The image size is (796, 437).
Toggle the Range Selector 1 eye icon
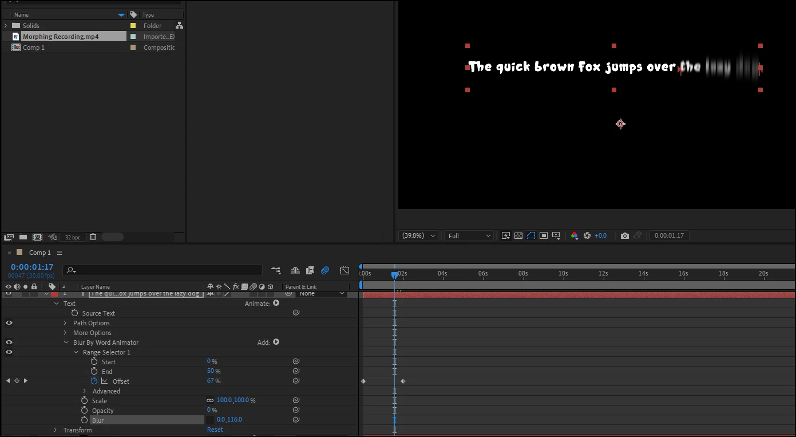(9, 352)
